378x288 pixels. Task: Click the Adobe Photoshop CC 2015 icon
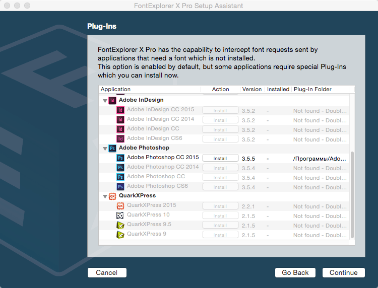click(120, 158)
